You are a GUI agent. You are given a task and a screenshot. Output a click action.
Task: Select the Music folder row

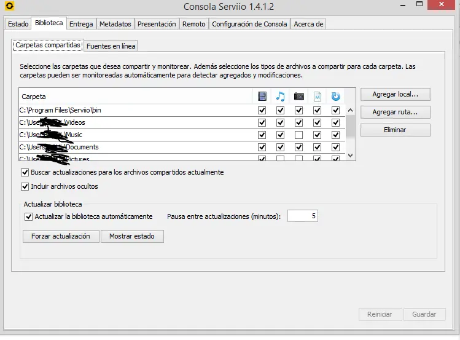tap(182, 135)
